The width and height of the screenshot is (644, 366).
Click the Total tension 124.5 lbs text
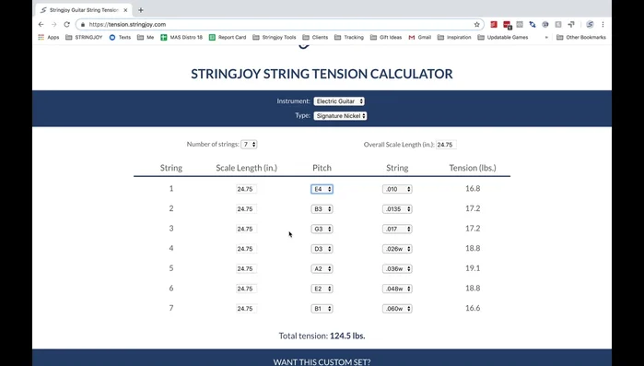tap(322, 336)
